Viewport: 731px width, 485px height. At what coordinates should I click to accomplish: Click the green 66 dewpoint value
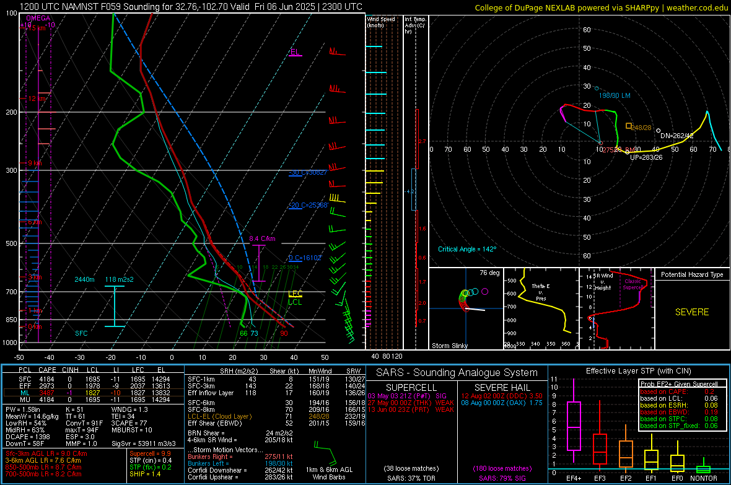click(243, 333)
